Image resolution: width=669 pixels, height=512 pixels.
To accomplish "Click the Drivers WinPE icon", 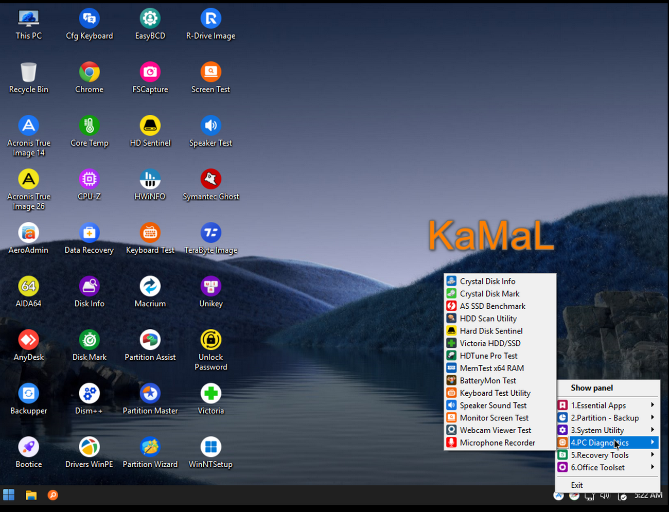I will (89, 453).
